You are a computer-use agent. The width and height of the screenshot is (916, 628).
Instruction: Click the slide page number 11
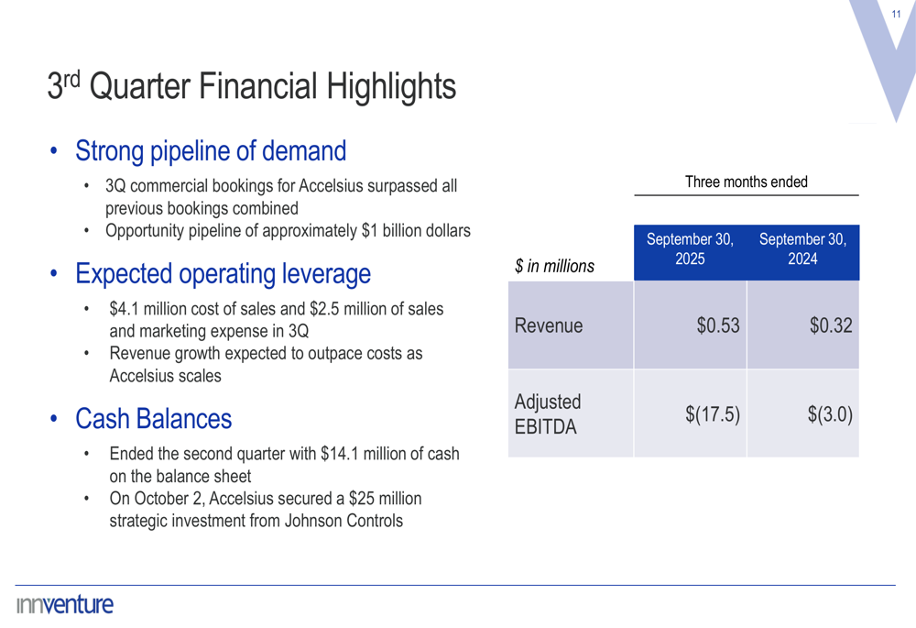click(897, 14)
